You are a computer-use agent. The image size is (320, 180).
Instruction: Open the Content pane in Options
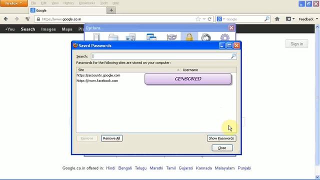130,37
